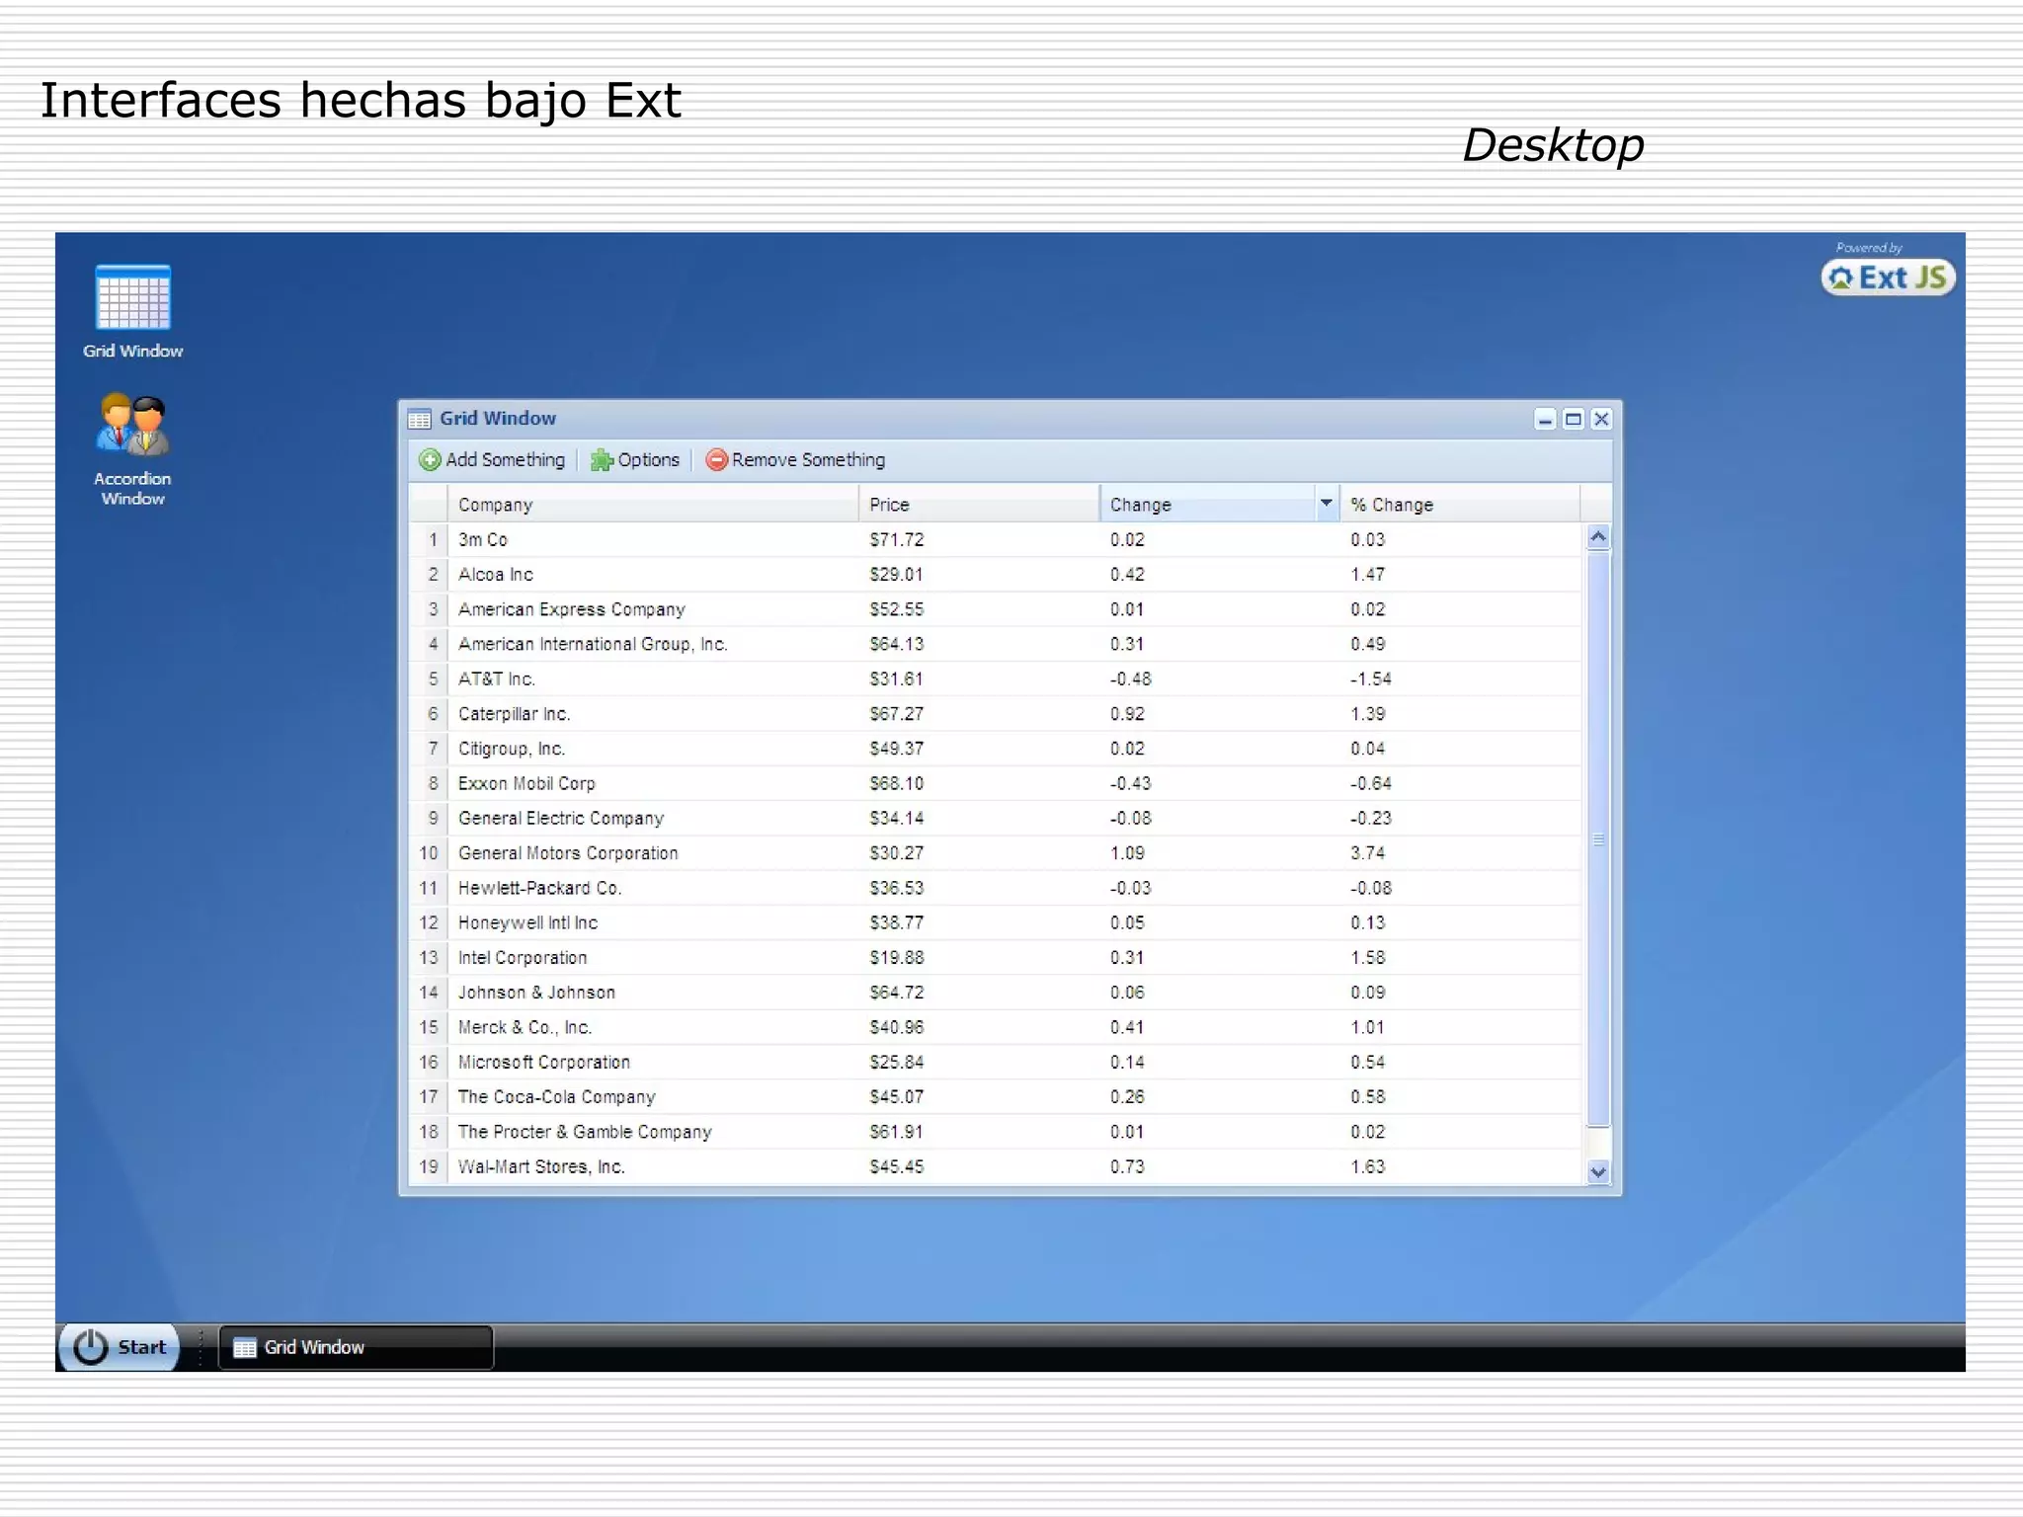Select Honeywell Intl Inc row
The width and height of the screenshot is (2023, 1517).
(995, 922)
